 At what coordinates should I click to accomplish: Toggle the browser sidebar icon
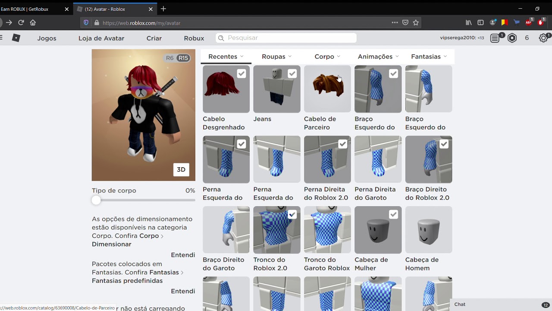[480, 22]
